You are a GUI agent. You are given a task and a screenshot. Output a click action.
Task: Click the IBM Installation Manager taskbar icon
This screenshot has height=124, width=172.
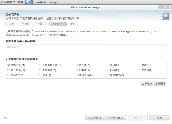pos(29,2)
